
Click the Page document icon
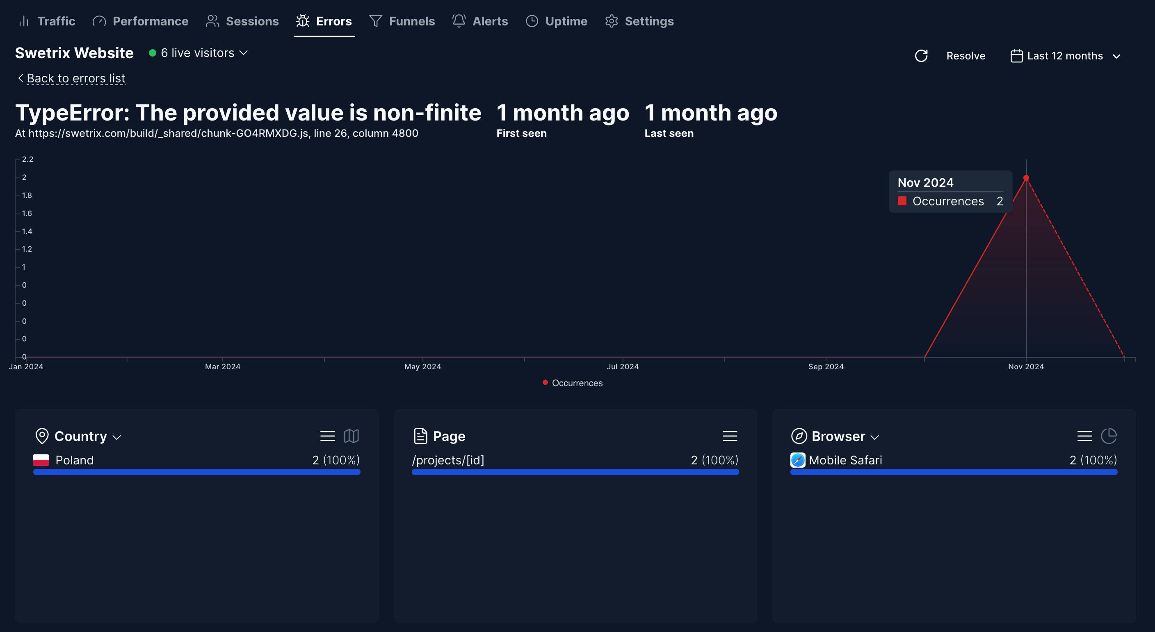[420, 436]
